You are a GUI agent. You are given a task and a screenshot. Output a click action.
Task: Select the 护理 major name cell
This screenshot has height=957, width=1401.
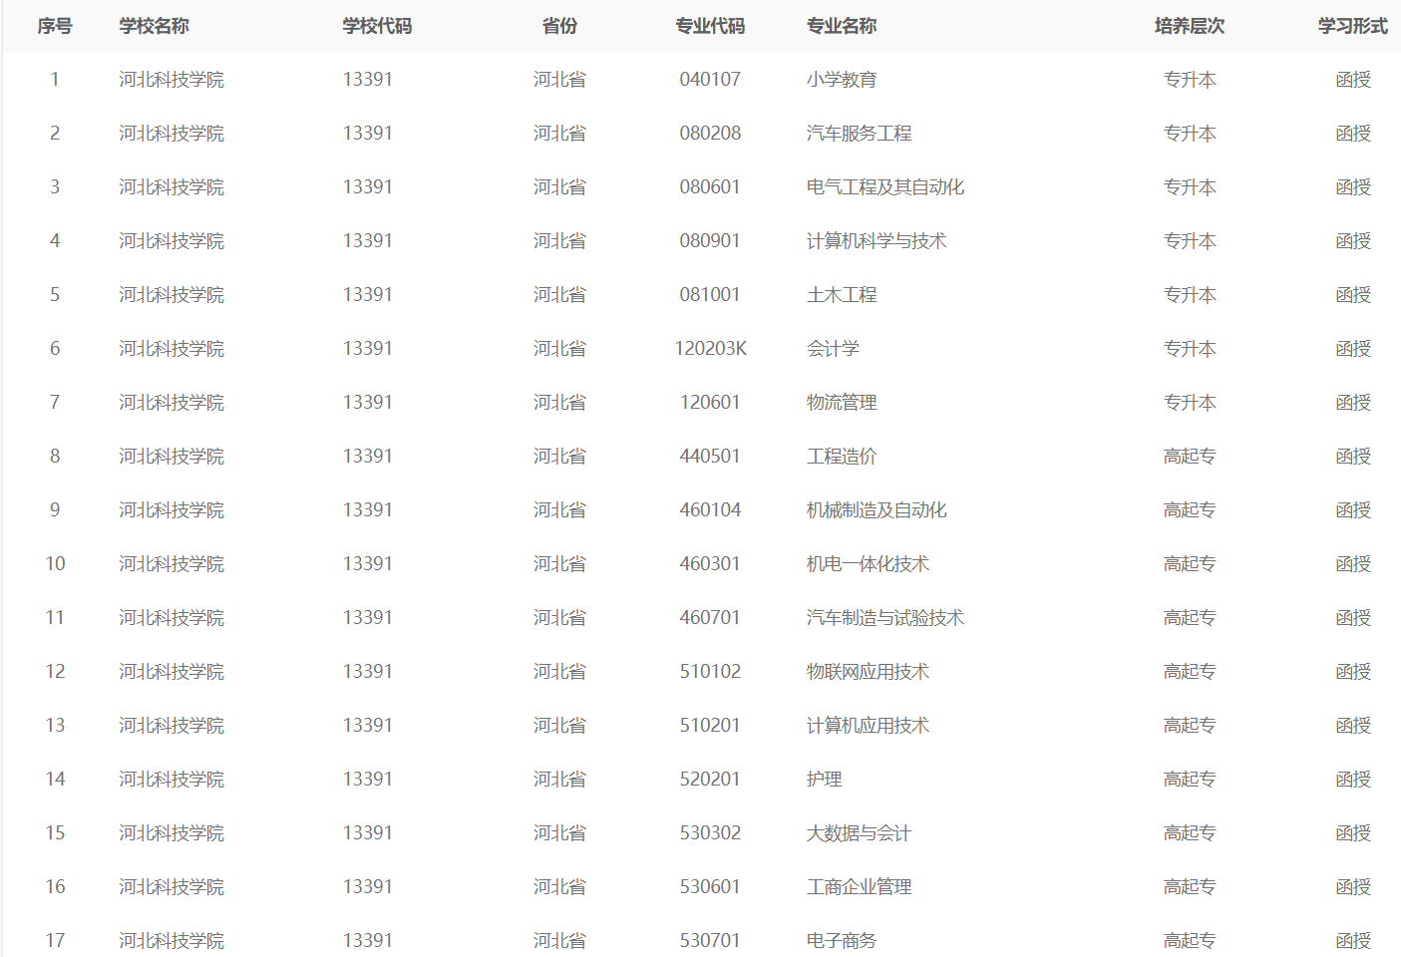click(825, 780)
